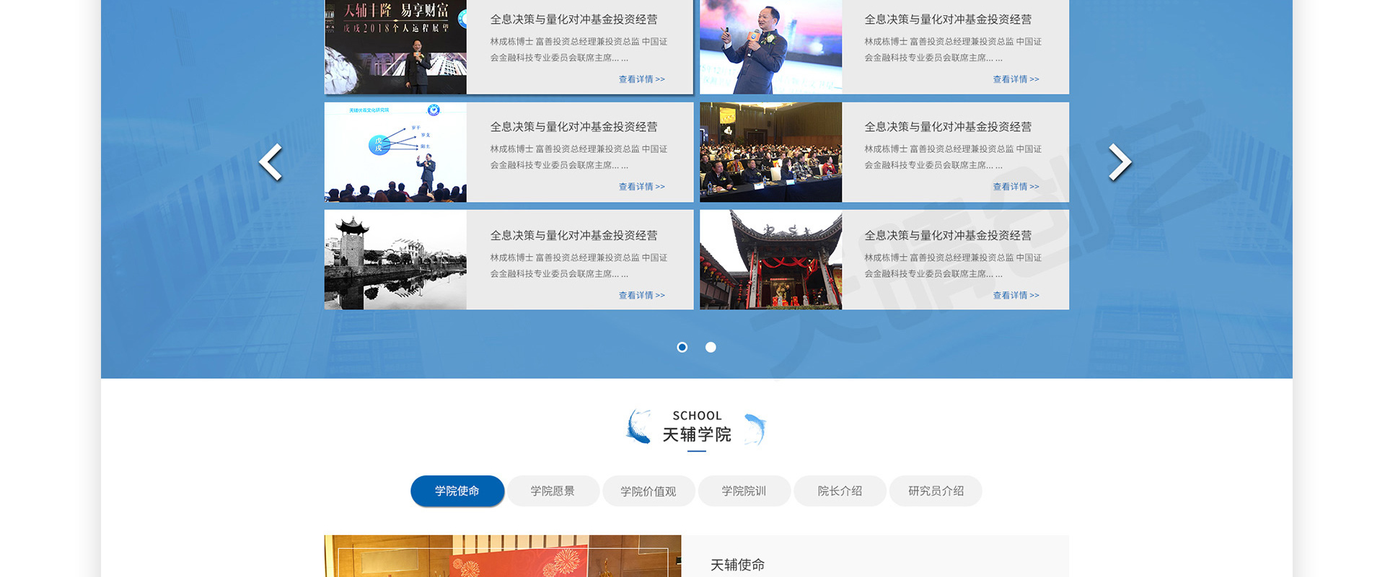Screen dimensions: 1385x577
Task: Click 查看详情 in top-left card
Action: click(x=641, y=79)
